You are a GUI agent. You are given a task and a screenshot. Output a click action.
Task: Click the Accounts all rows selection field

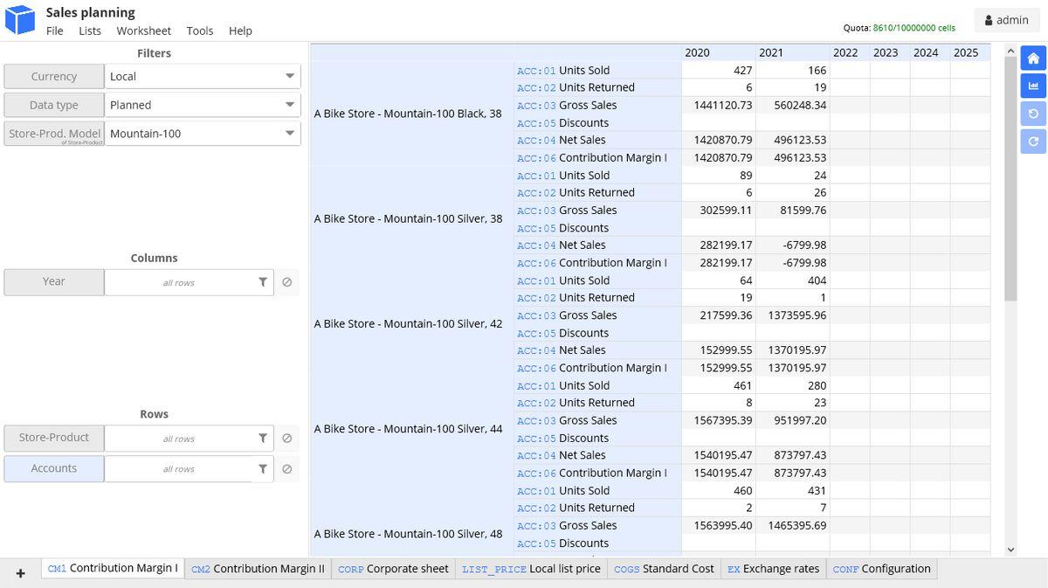click(x=179, y=469)
